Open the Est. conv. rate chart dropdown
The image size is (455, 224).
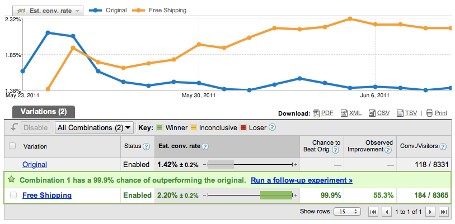pyautogui.click(x=48, y=11)
